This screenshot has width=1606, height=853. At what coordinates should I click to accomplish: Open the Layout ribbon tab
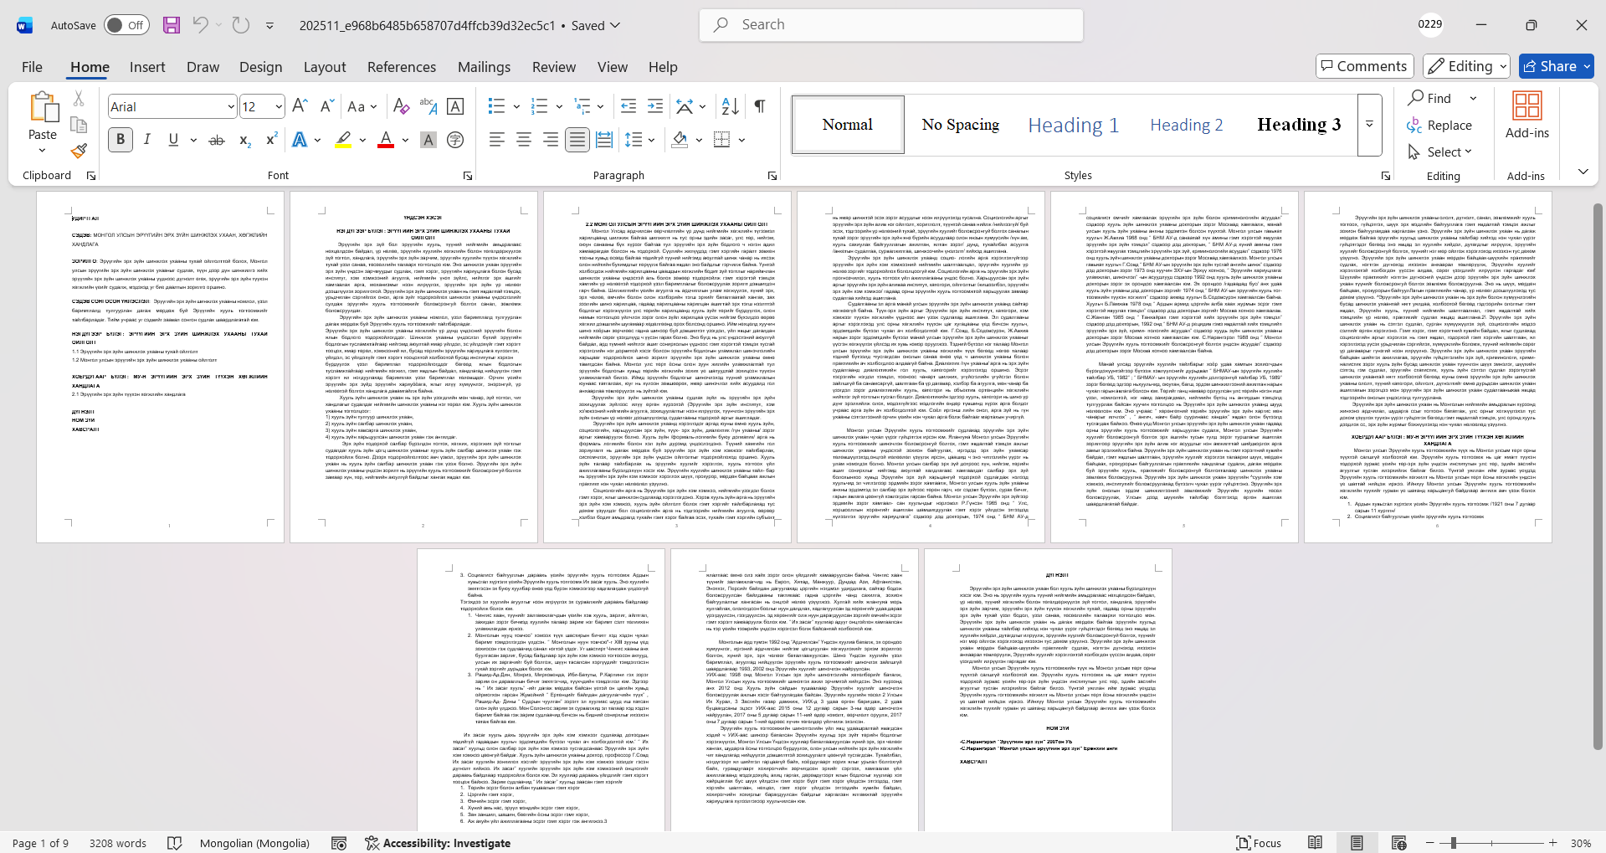[324, 67]
